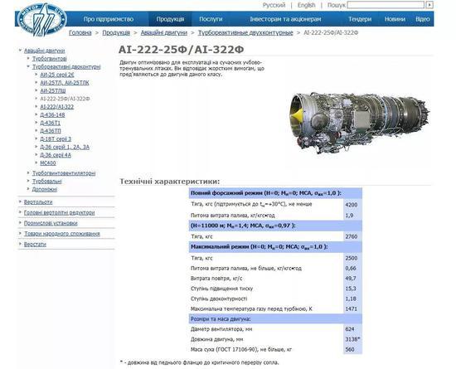Open Турбореактивні двоконтурні sidebar link
The image size is (456, 369).
click(66, 67)
